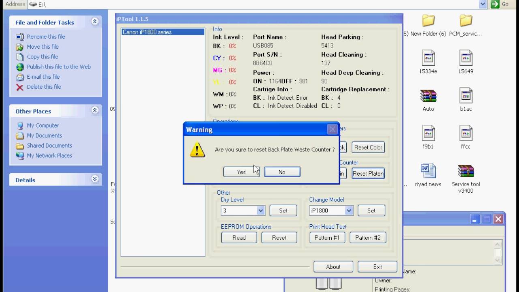519x292 pixels.
Task: Click Delete this file link
Action: pos(44,87)
